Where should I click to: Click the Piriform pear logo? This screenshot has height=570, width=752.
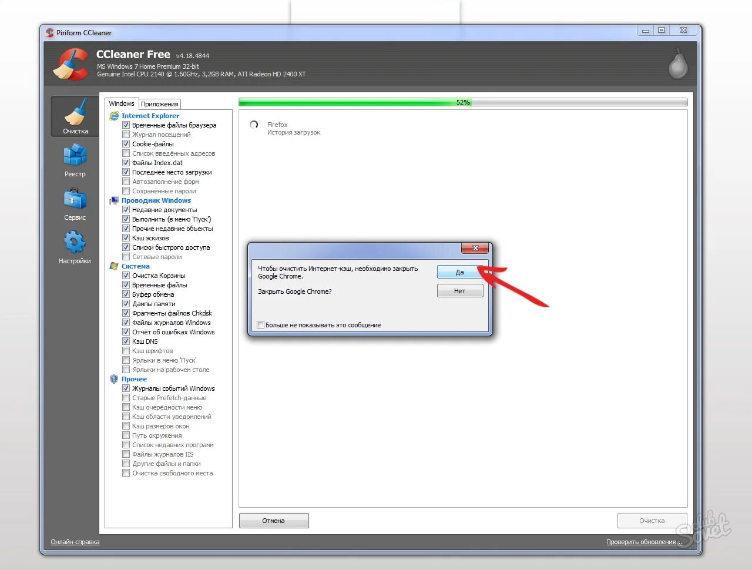678,63
